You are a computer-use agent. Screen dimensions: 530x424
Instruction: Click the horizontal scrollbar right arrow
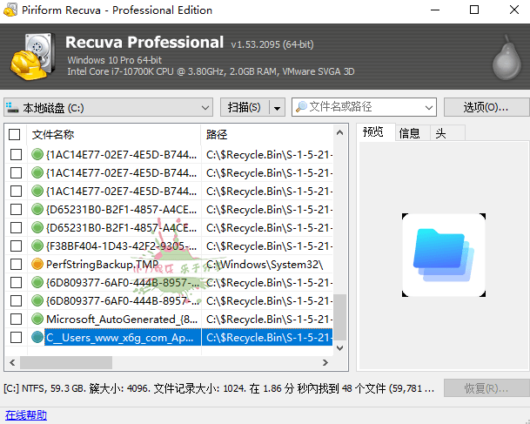pyautogui.click(x=325, y=363)
